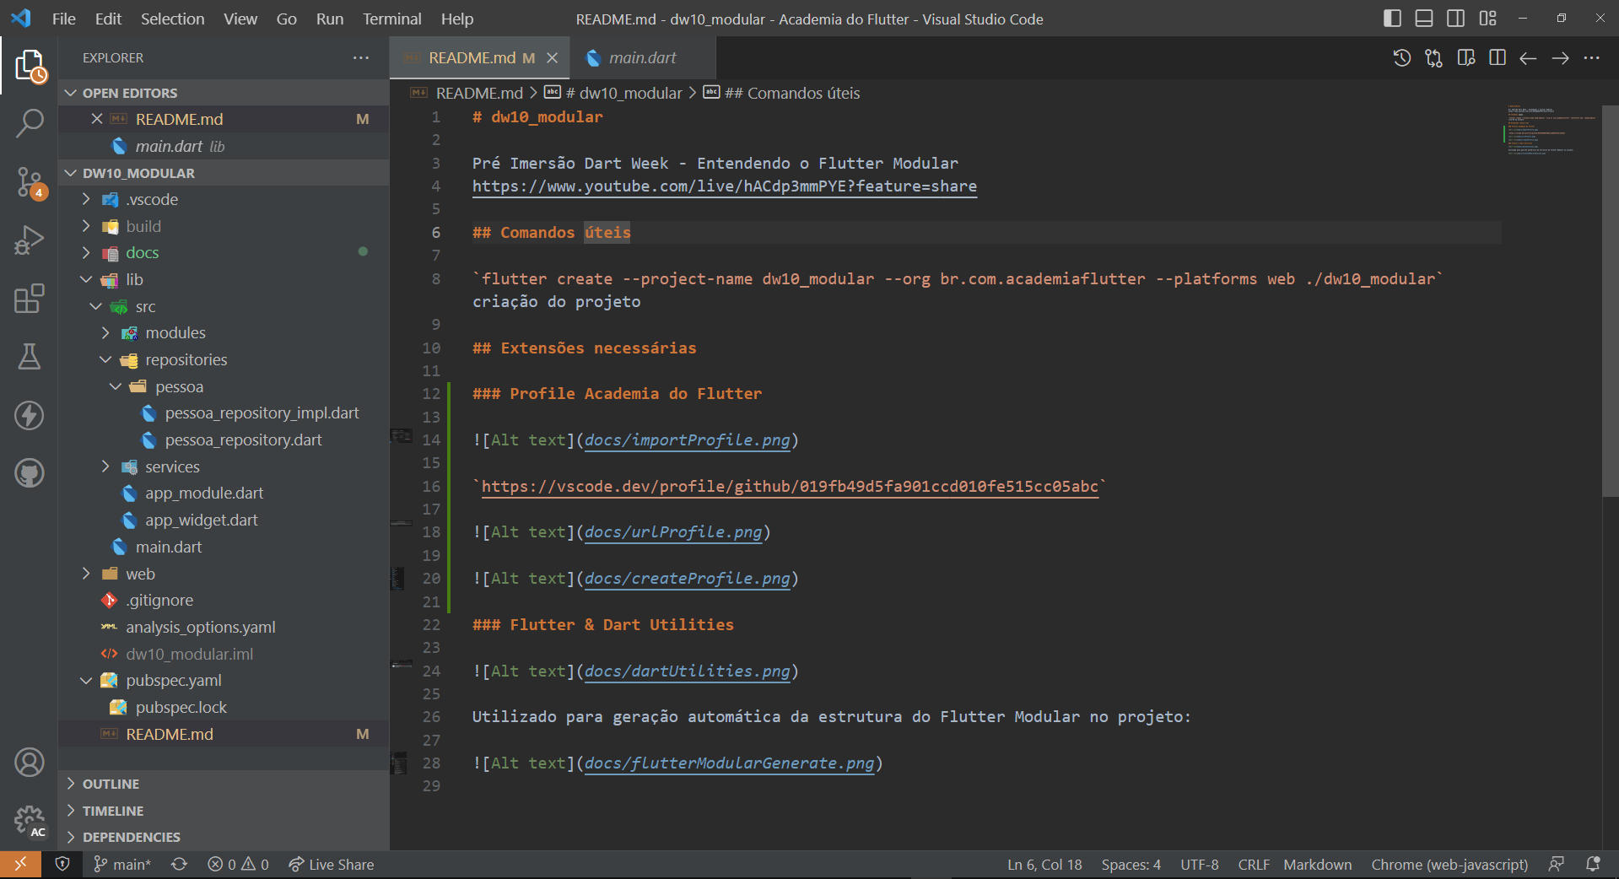Open pessoa_repository_impl.dart in explorer
The image size is (1619, 879).
tap(262, 413)
